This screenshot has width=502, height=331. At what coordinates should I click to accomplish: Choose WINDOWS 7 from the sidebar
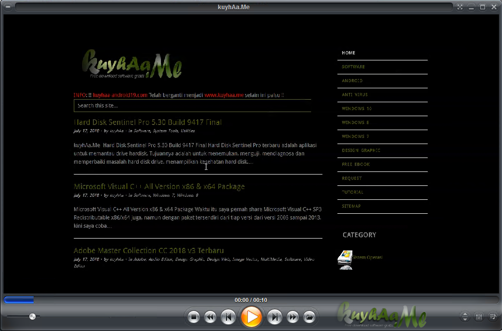(x=355, y=136)
